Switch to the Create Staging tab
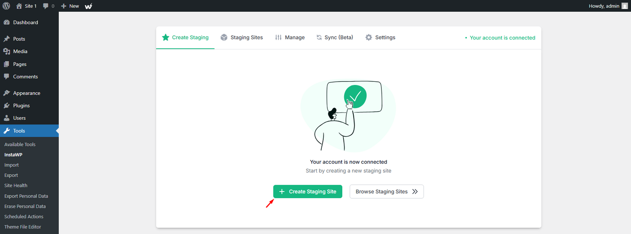 [x=185, y=37]
